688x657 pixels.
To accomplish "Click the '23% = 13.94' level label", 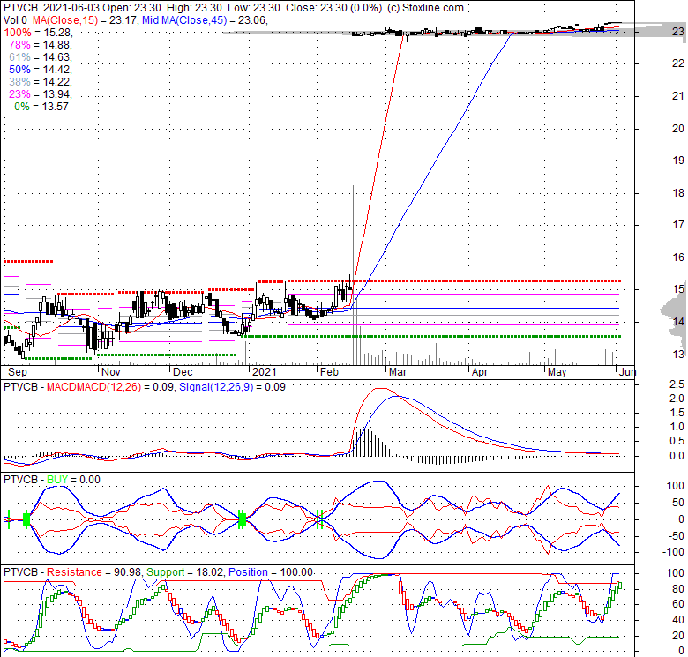I will point(39,93).
